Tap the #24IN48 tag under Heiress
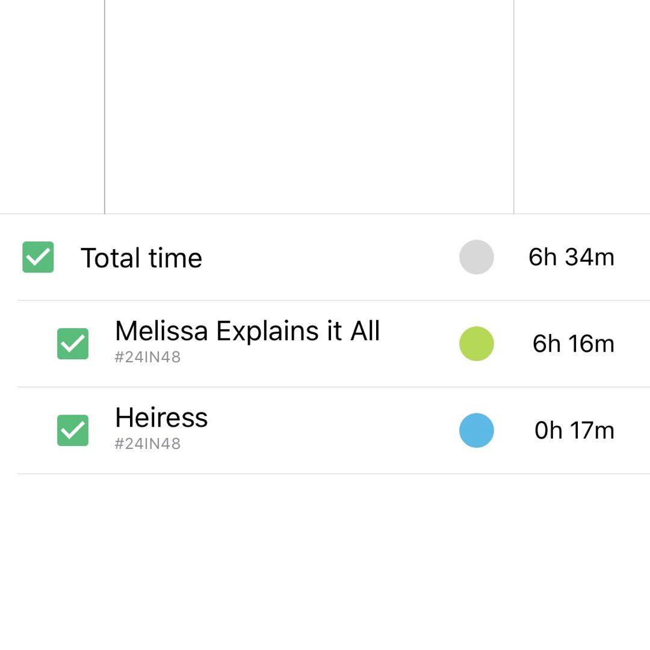Image resolution: width=650 pixels, height=650 pixels. 147,444
